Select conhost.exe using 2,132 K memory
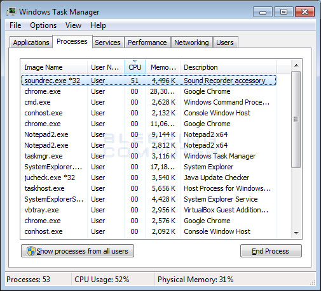 click(x=149, y=113)
